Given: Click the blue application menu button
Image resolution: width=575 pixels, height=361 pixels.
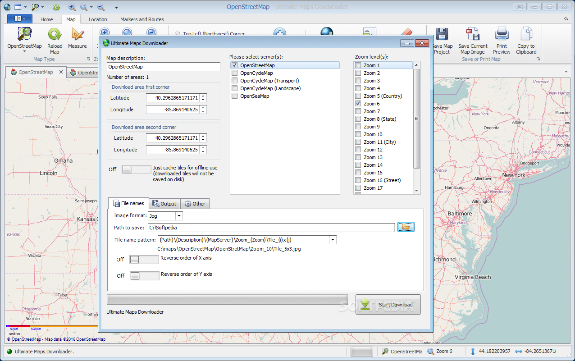Looking at the screenshot, I should point(20,19).
